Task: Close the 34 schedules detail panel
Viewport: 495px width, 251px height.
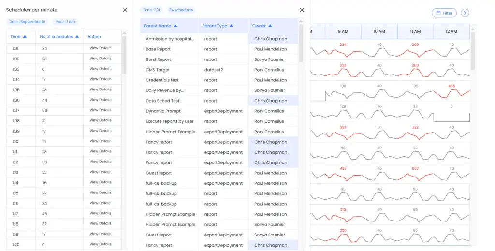Action: (x=302, y=10)
